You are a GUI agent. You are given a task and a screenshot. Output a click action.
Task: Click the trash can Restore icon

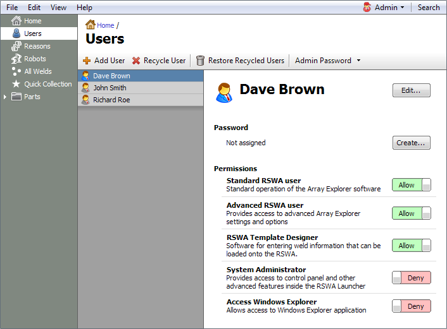pos(201,61)
